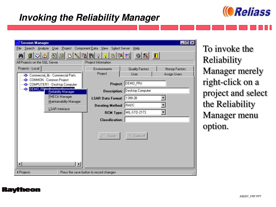Click the single gear settings icon
276x207 pixels.
(138, 56)
